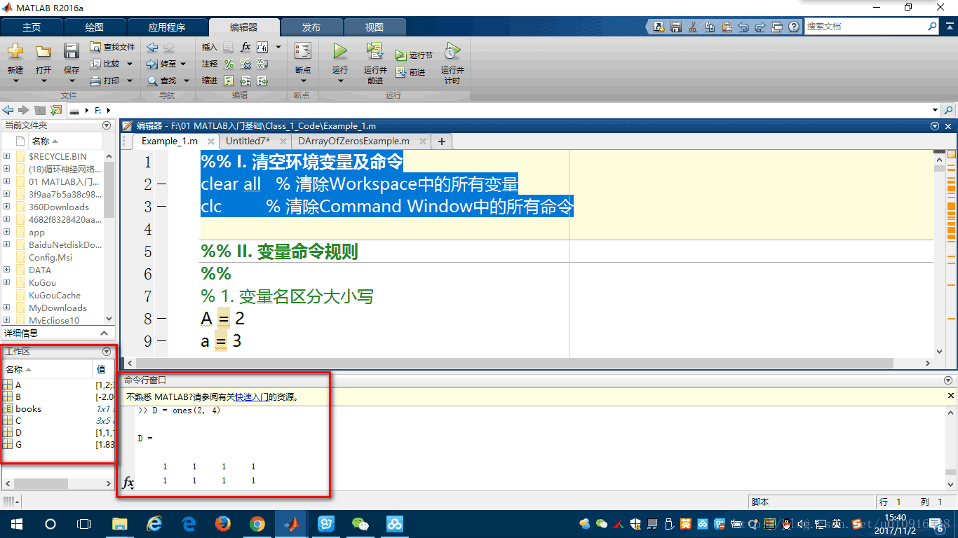Click the smart indent icon beside 缩进
This screenshot has height=538, width=958.
pyautogui.click(x=229, y=81)
